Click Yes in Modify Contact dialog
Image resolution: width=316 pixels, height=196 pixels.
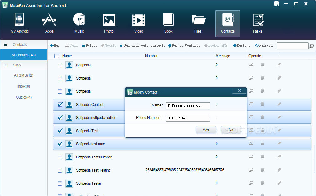(x=206, y=130)
